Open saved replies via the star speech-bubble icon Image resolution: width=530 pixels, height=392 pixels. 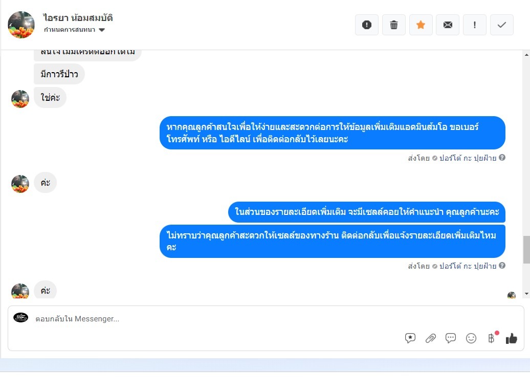pos(410,338)
